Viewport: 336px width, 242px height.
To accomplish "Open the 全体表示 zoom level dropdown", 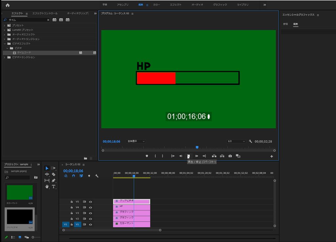I will point(136,141).
